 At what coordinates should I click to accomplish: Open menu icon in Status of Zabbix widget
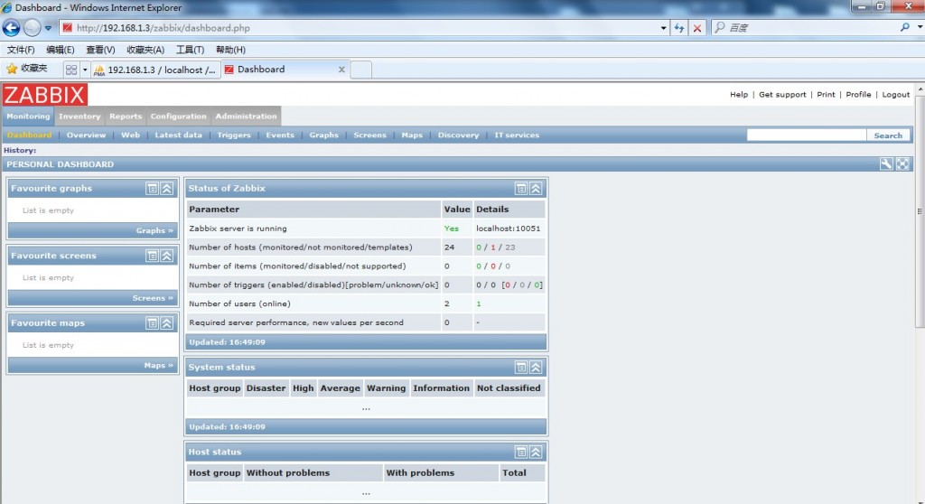pos(521,188)
